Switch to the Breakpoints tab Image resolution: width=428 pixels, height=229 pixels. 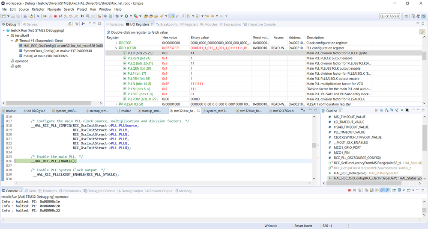(x=167, y=24)
